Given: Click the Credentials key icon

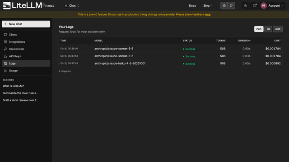Looking at the screenshot, I should (5, 49).
